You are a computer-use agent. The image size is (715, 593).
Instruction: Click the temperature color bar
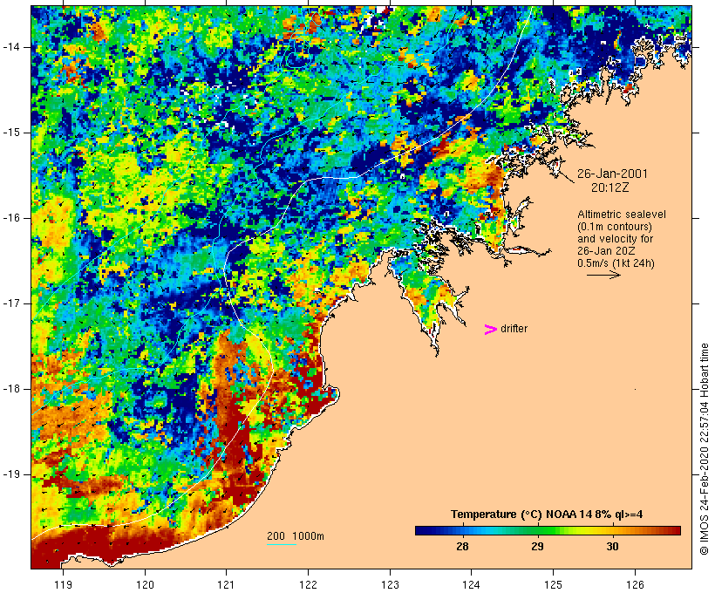tap(548, 530)
